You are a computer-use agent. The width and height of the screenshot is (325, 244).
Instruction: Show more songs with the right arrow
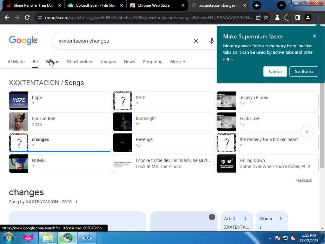point(307,132)
